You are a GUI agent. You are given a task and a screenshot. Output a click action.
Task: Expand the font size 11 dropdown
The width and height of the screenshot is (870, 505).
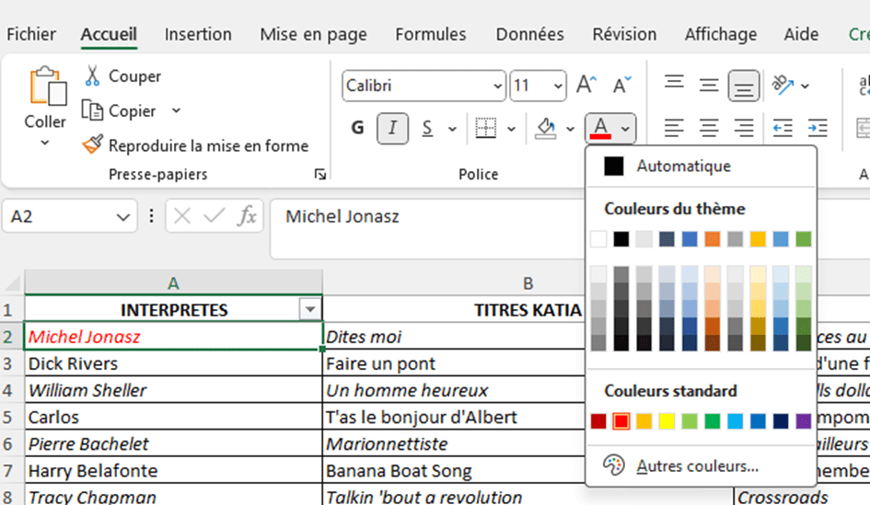pyautogui.click(x=557, y=86)
